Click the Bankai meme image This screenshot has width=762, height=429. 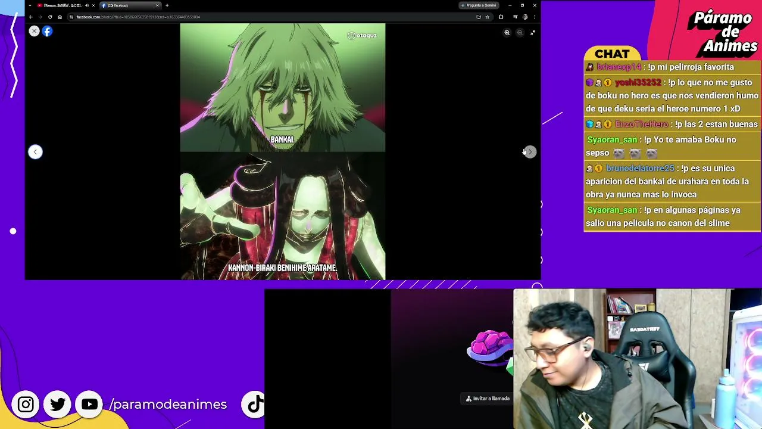pos(283,151)
